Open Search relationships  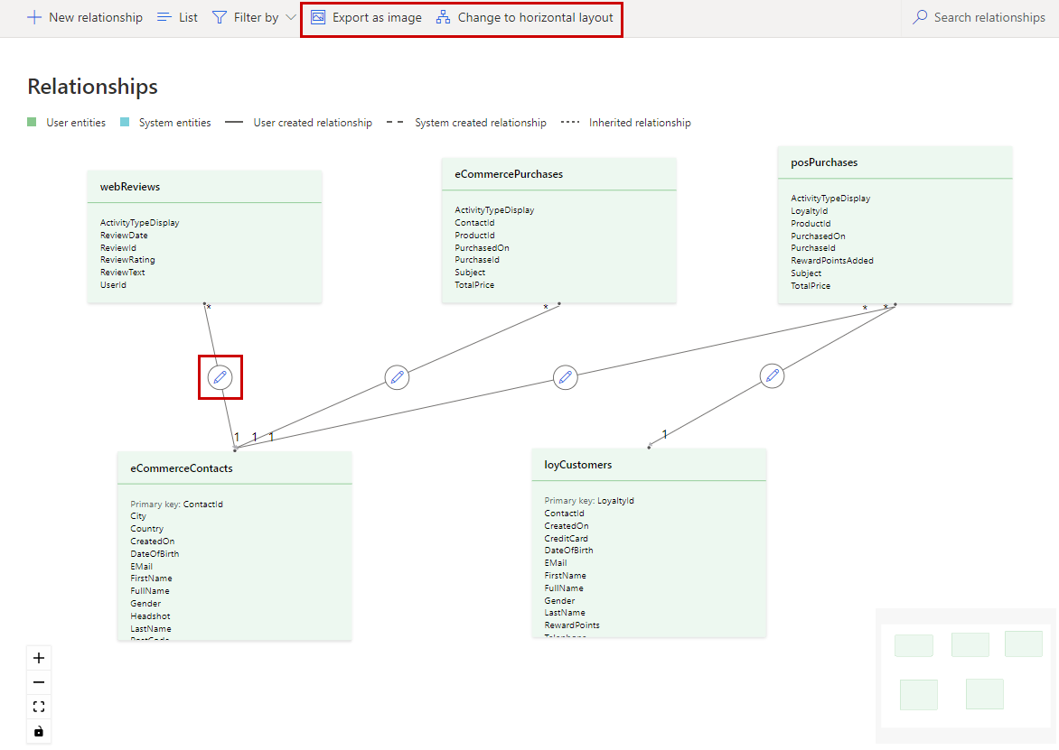tap(978, 16)
